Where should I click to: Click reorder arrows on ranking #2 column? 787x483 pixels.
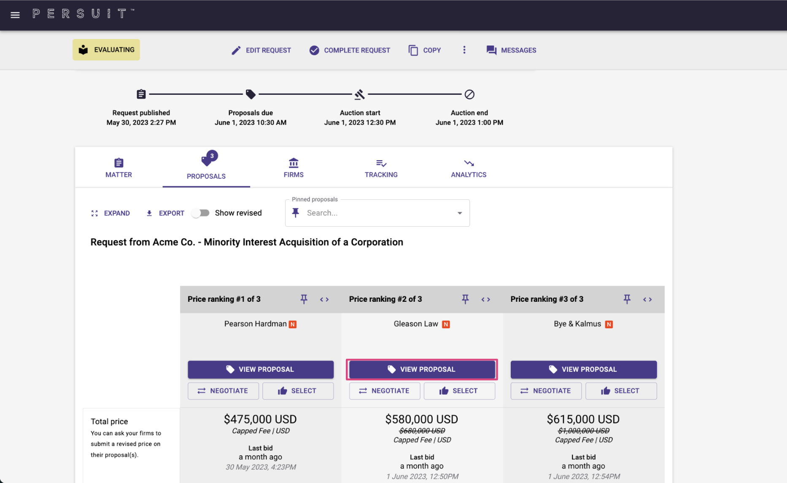tap(486, 299)
